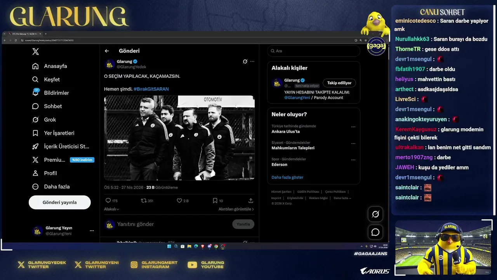Toggle the Takip ediliyor follow button
The image size is (497, 280).
[x=339, y=83]
